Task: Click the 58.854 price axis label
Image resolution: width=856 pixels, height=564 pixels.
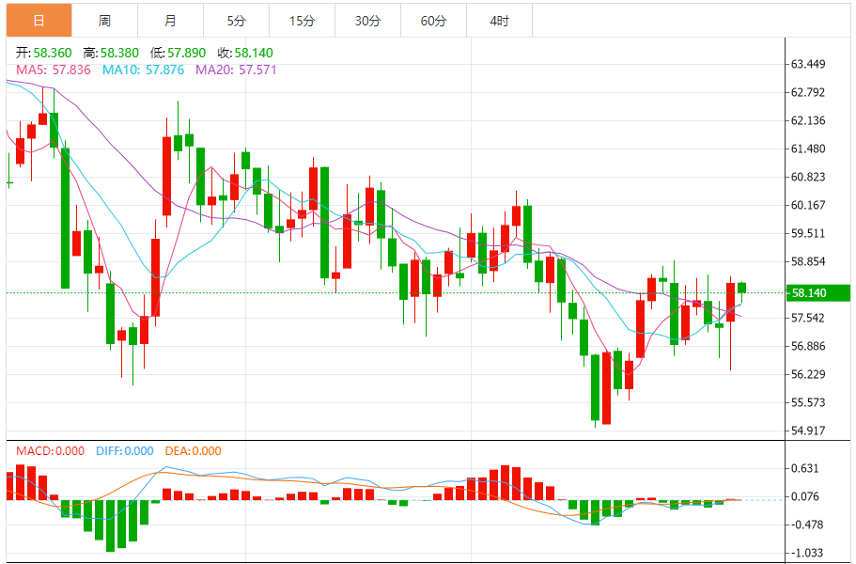Action: click(808, 261)
